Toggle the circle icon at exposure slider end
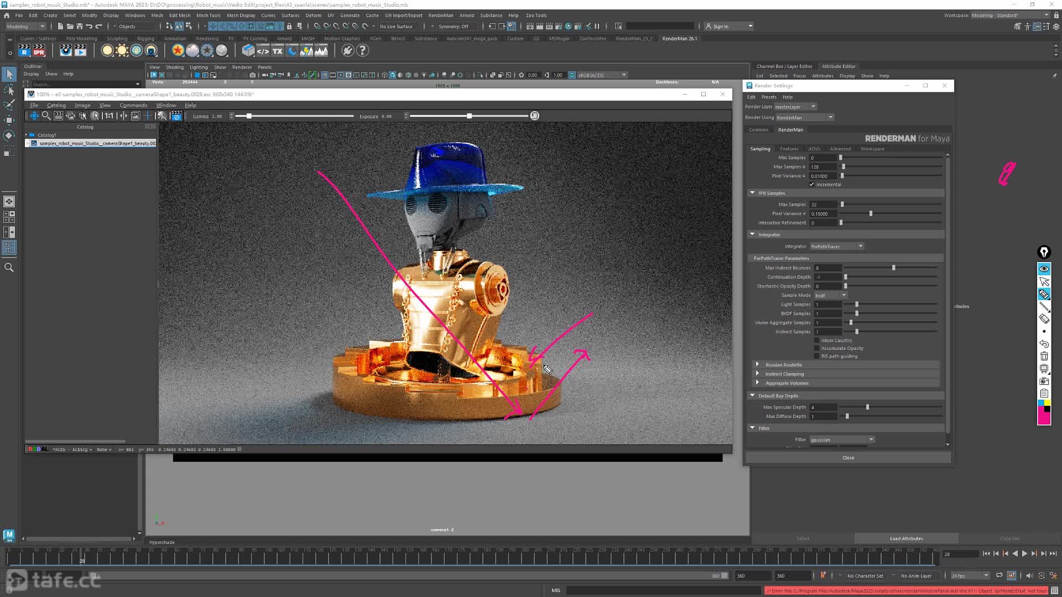Screen dimensions: 1062x597 (x=534, y=116)
